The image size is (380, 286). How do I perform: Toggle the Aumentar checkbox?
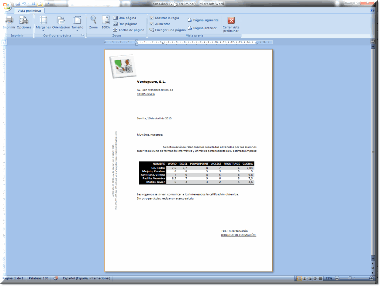point(152,24)
